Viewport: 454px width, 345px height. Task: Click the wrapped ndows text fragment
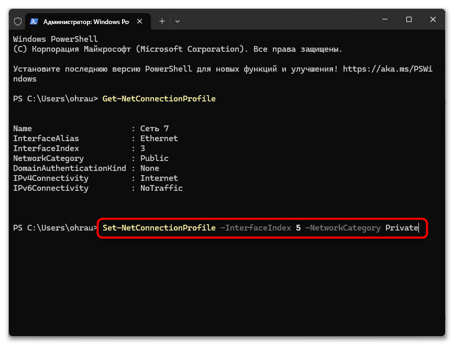(x=25, y=79)
